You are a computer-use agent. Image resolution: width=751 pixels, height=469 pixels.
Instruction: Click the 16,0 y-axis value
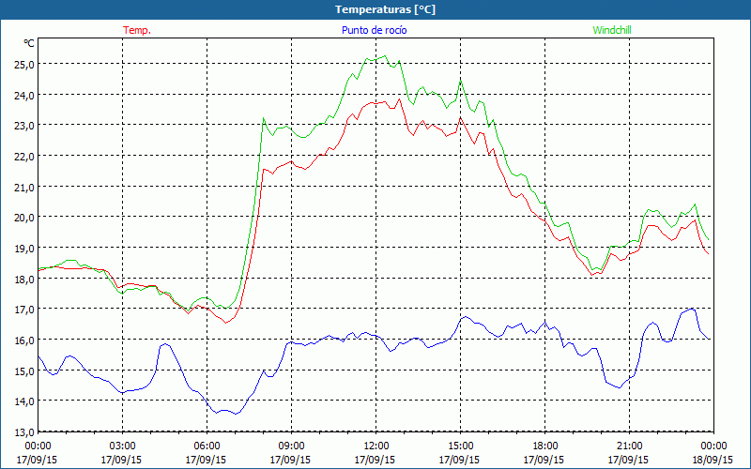[24, 340]
